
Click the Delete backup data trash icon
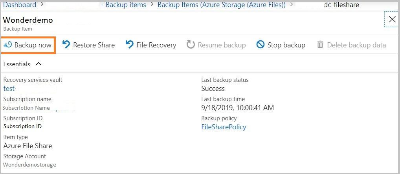(320, 45)
